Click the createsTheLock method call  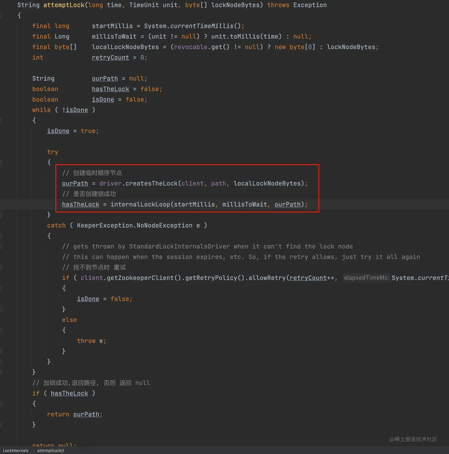point(151,184)
